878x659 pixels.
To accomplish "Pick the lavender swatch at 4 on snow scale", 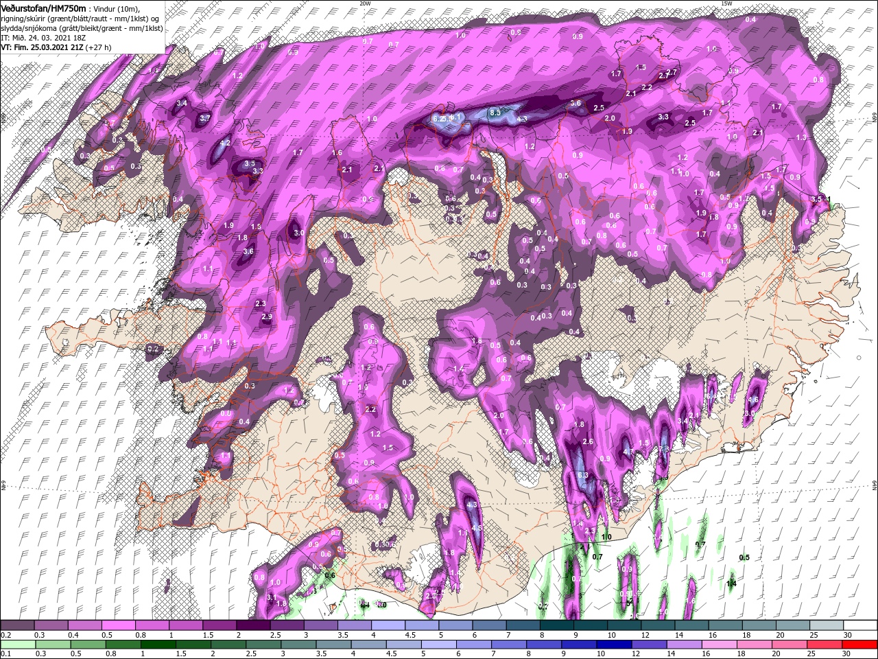I will point(388,625).
